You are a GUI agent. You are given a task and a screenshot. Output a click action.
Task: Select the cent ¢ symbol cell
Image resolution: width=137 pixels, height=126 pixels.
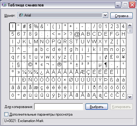click(106, 57)
